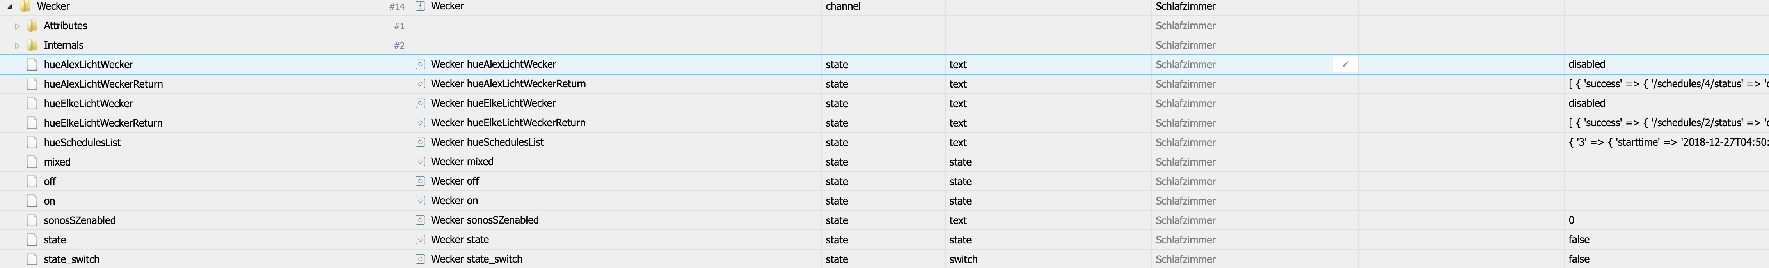Expand the Attributes folder
This screenshot has width=1769, height=268.
(x=17, y=26)
